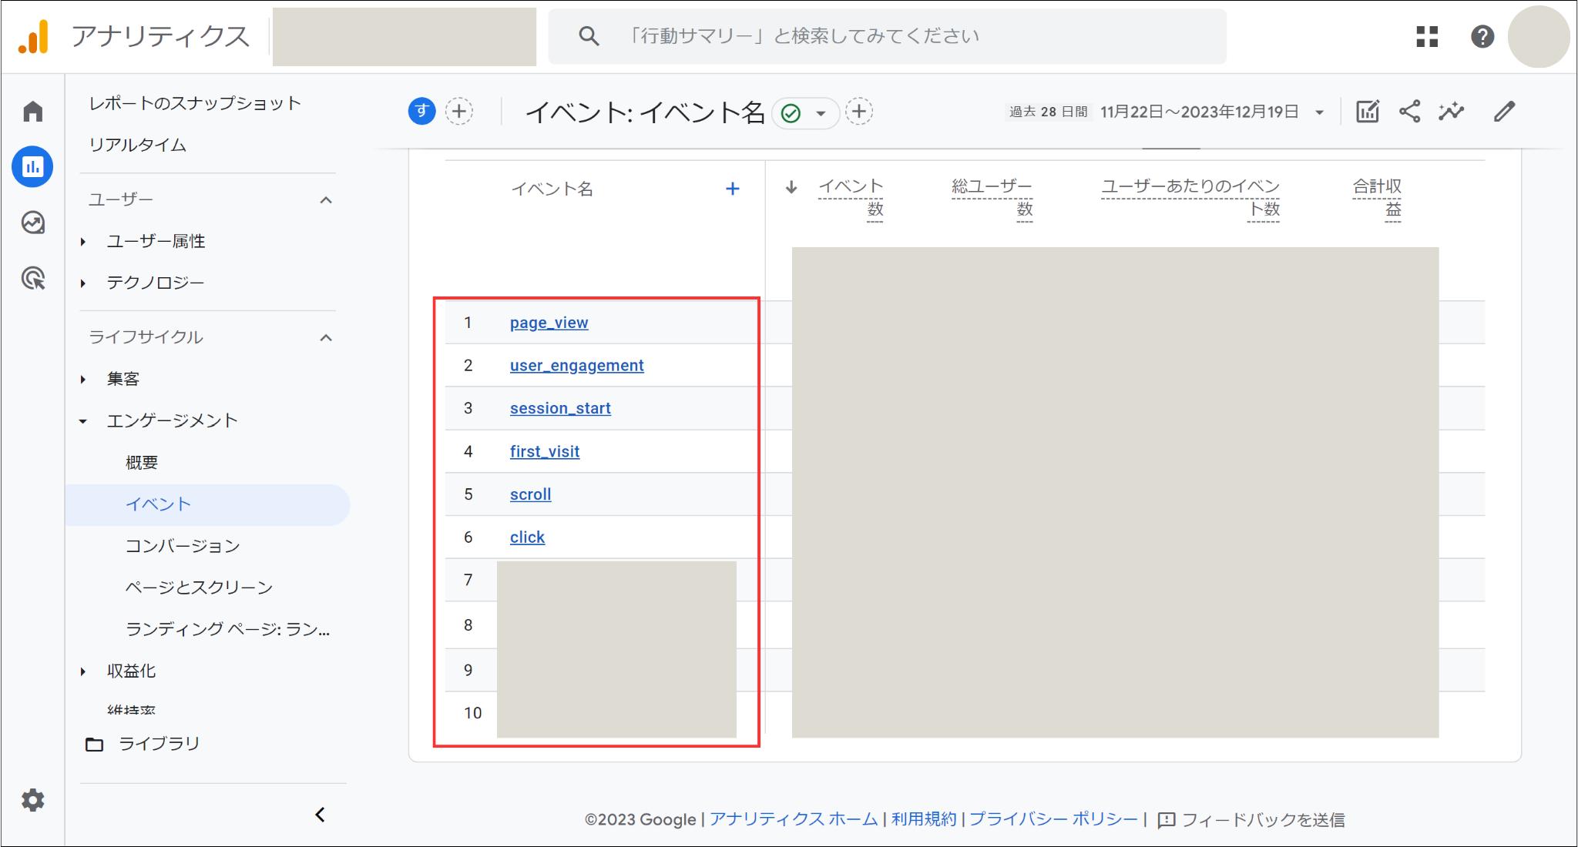Click the Analytics logo icon
The height and width of the screenshot is (847, 1578).
(x=34, y=36)
